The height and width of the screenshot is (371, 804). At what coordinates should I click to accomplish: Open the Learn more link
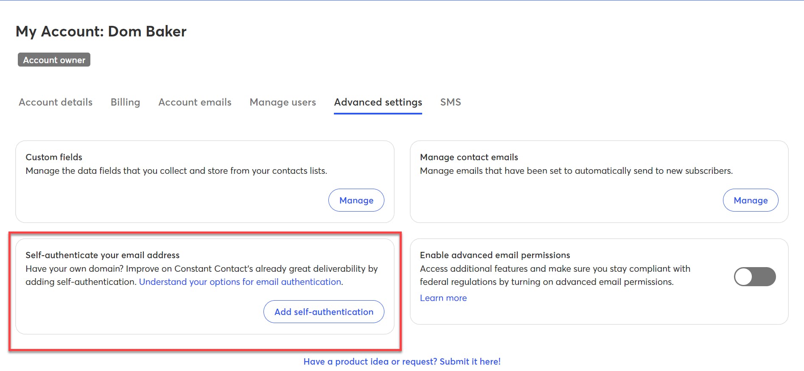point(443,298)
